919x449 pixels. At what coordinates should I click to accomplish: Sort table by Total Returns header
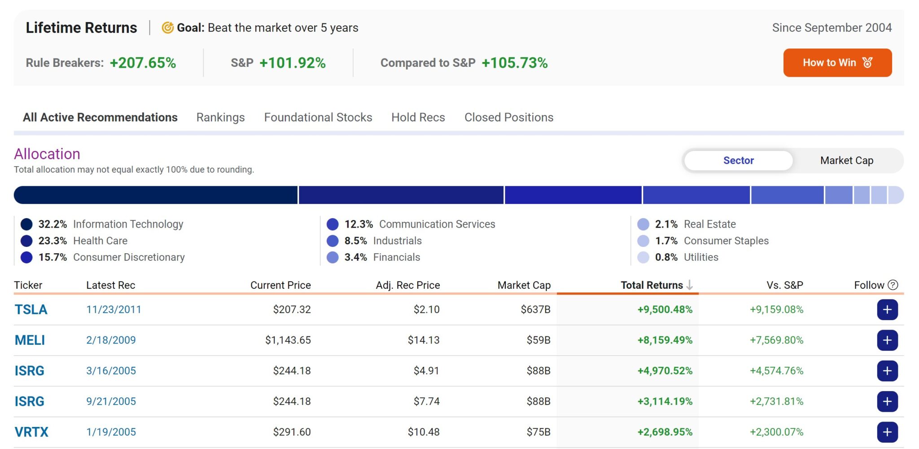[652, 285]
